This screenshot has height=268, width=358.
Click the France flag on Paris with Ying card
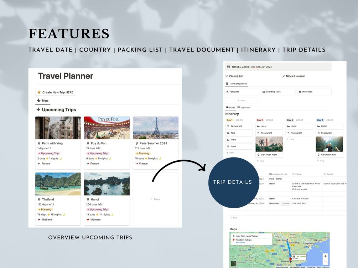39,164
